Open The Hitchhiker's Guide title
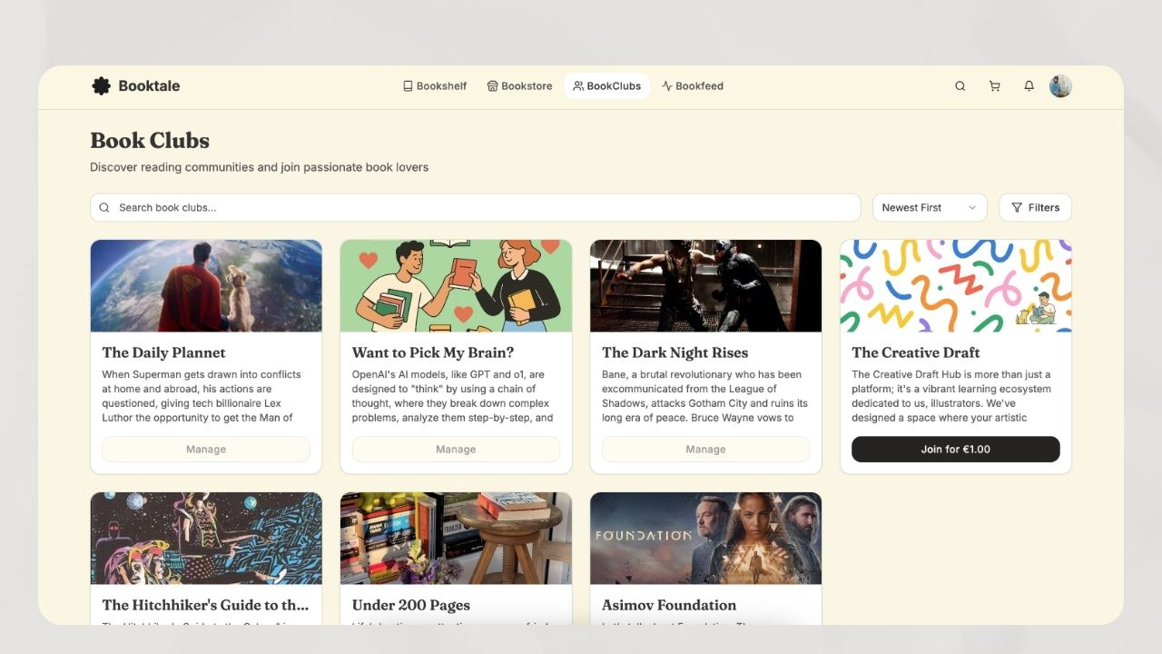Image resolution: width=1162 pixels, height=654 pixels. (205, 605)
